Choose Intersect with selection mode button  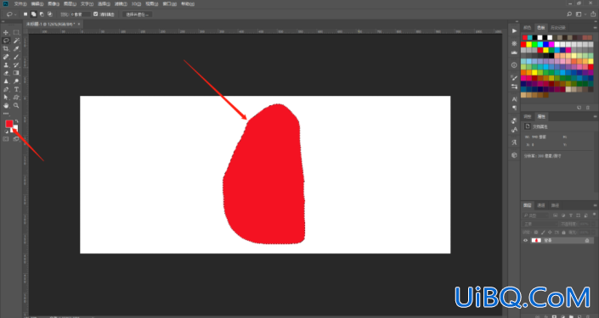tap(49, 14)
